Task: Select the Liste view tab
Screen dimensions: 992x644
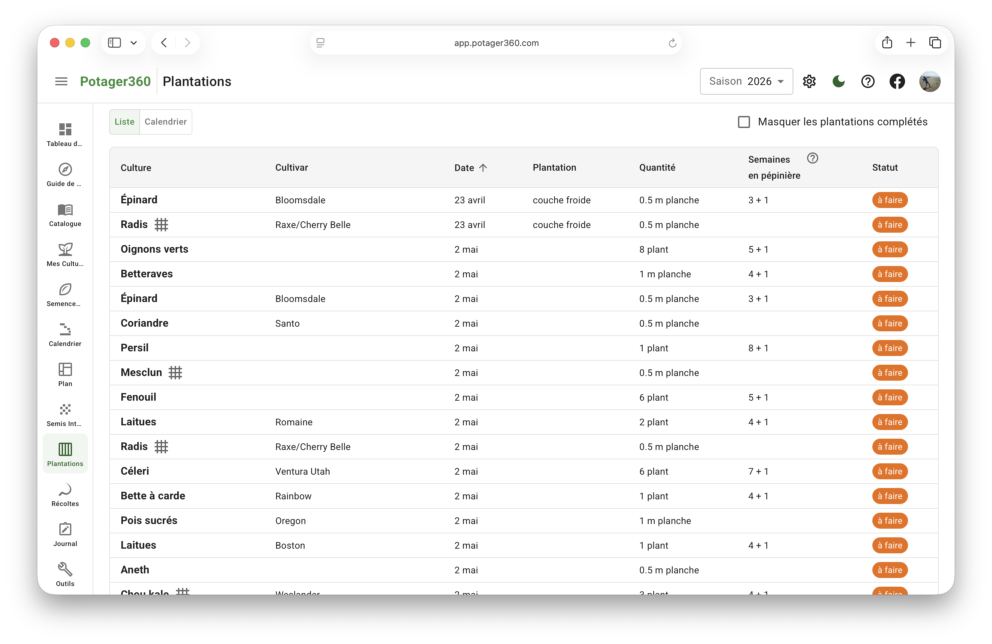Action: click(x=124, y=122)
